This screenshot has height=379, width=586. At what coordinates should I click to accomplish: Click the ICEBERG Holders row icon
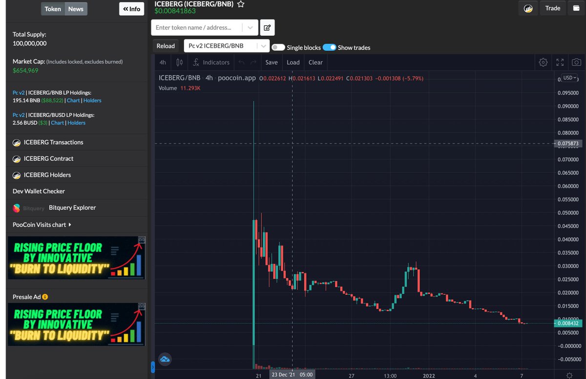17,175
